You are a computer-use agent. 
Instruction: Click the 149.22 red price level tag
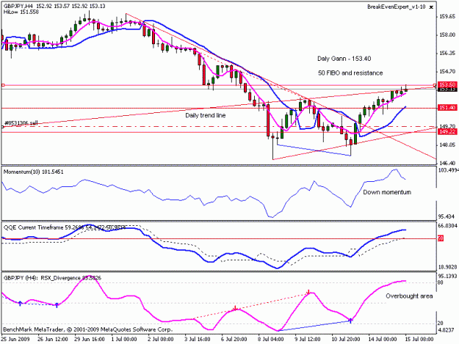[447, 132]
